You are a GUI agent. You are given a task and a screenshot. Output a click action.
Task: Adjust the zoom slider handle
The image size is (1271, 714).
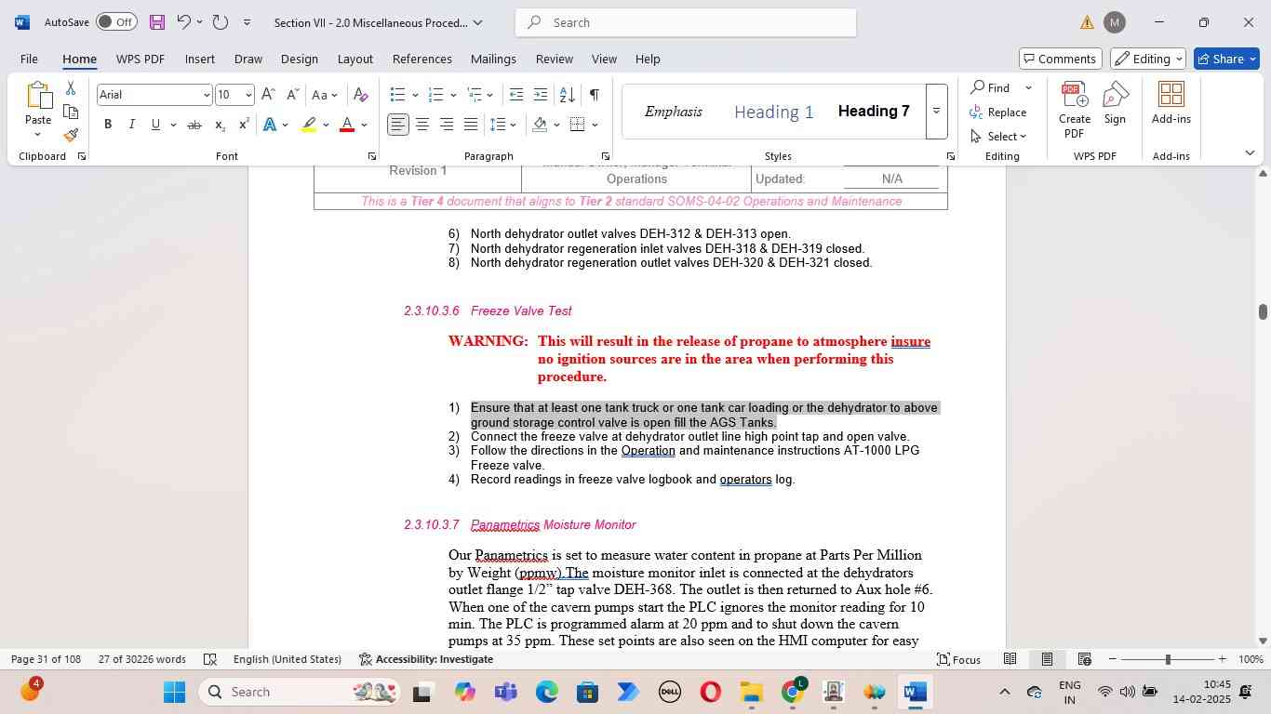pos(1168,659)
